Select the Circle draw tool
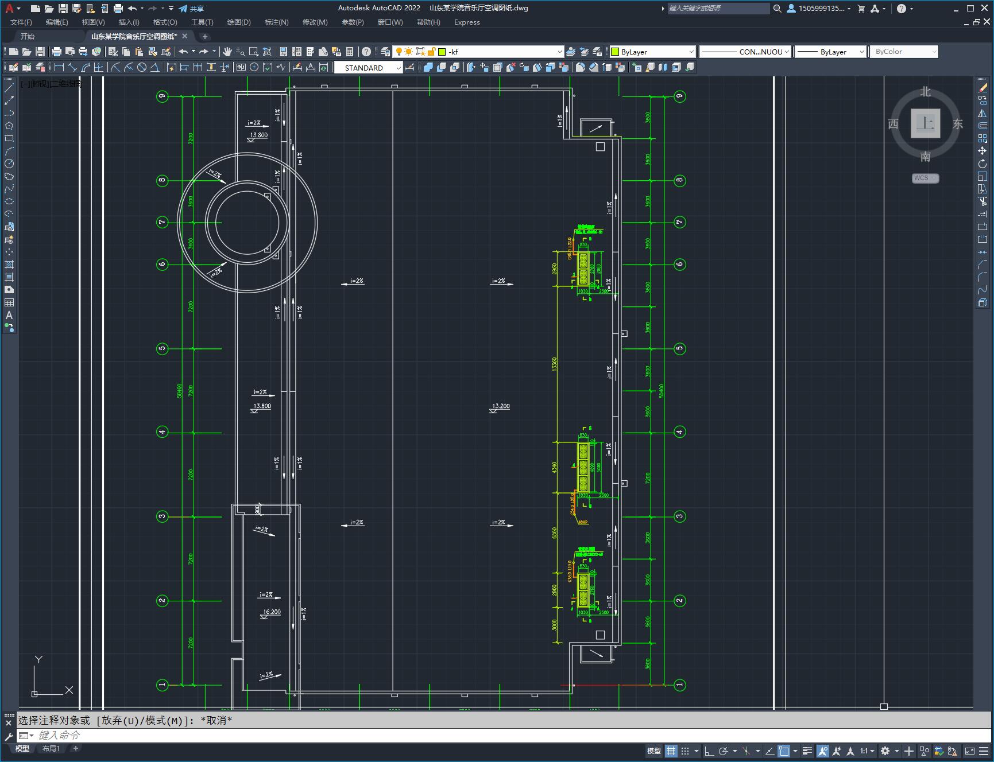The image size is (994, 762). pyautogui.click(x=9, y=164)
